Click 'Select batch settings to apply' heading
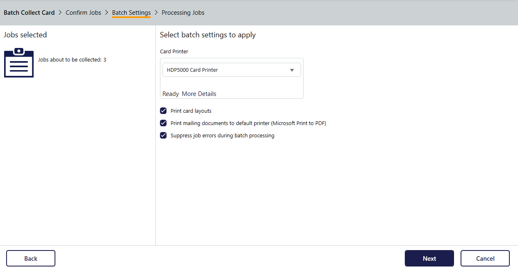This screenshot has height=271, width=518. (x=208, y=35)
